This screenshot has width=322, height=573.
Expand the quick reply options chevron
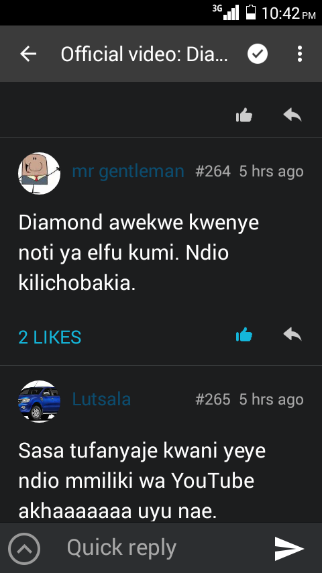pos(24,549)
